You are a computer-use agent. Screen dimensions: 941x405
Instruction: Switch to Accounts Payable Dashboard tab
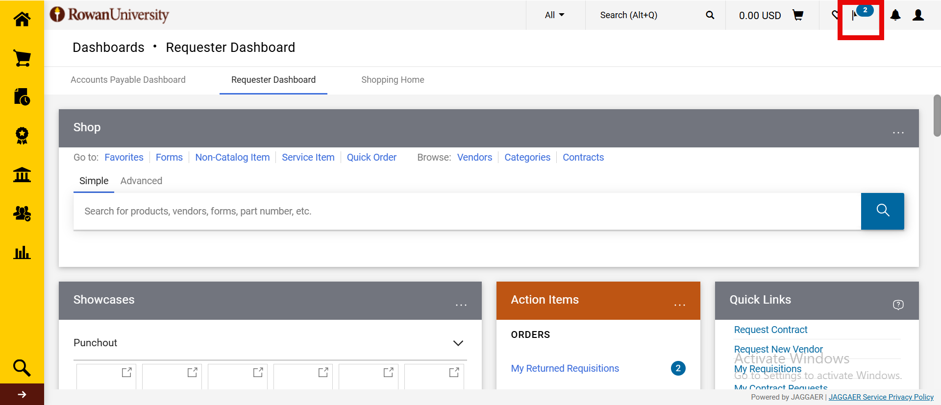point(128,80)
